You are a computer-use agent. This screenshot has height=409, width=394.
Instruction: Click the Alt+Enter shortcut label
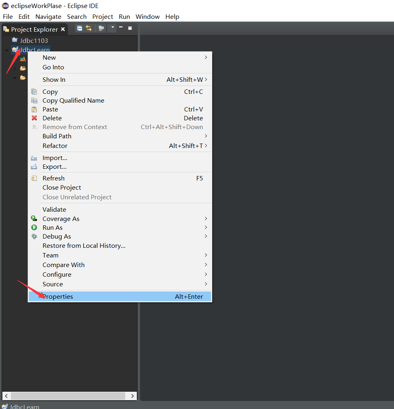point(189,297)
